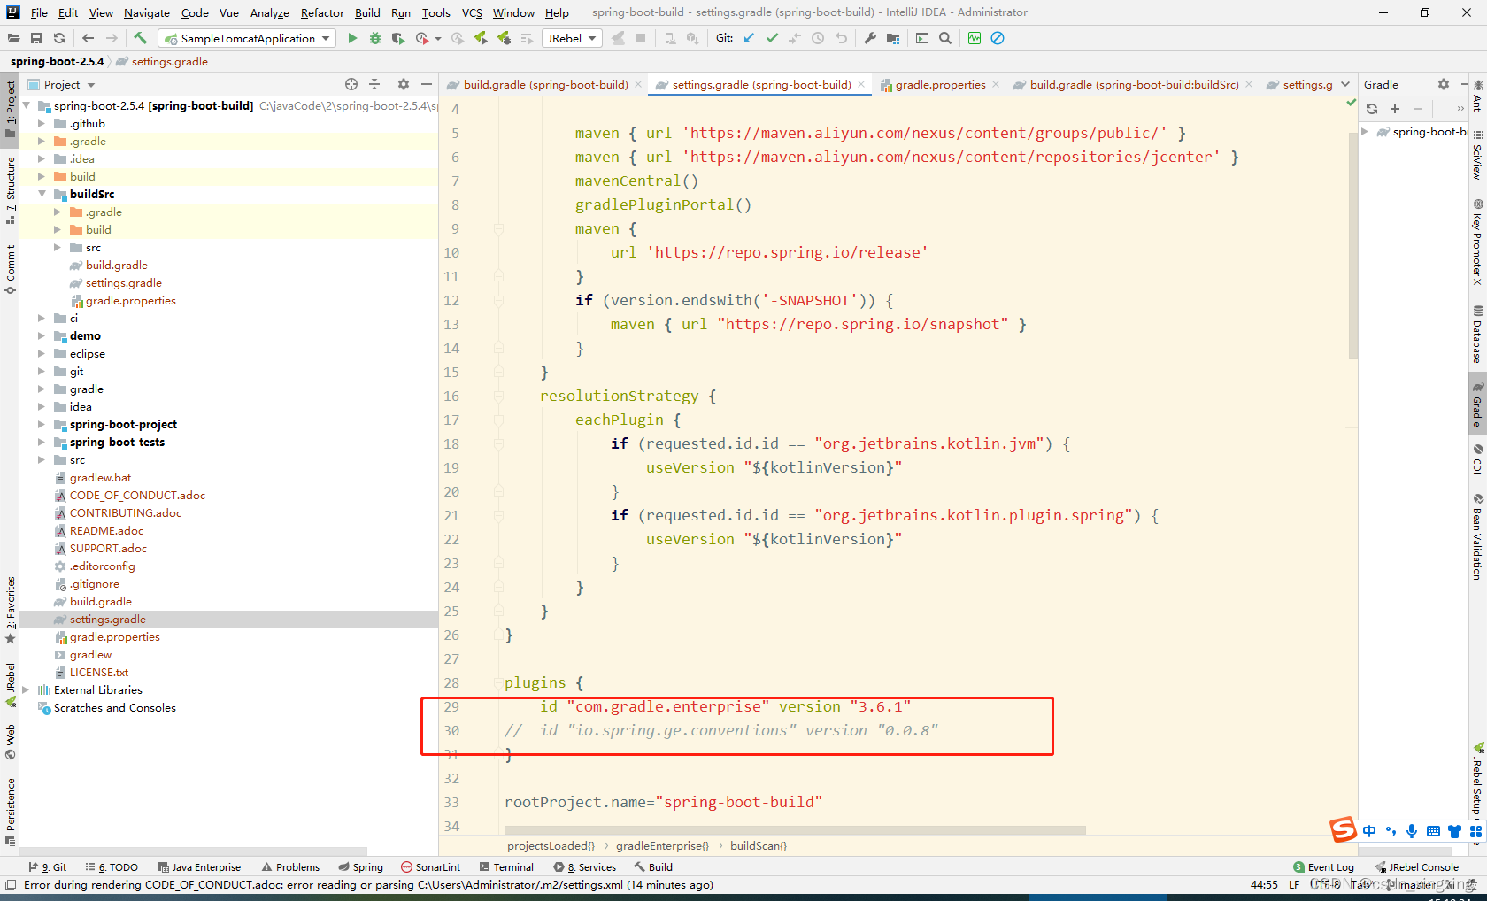Build the project using the hammer icon
This screenshot has width=1487, height=901.
tap(140, 38)
